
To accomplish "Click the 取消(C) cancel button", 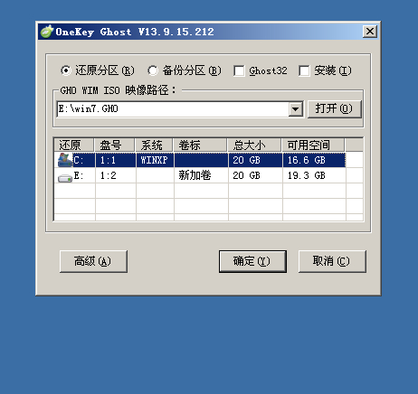I will click(332, 261).
